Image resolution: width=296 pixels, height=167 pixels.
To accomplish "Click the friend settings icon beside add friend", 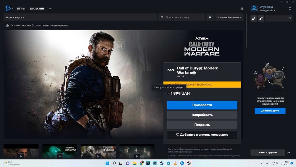I will (261, 18).
